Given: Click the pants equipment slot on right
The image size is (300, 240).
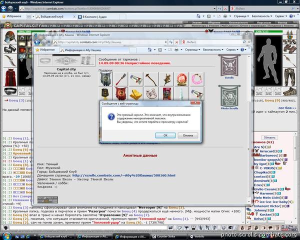Looking at the screenshot, I should [x=289, y=77].
